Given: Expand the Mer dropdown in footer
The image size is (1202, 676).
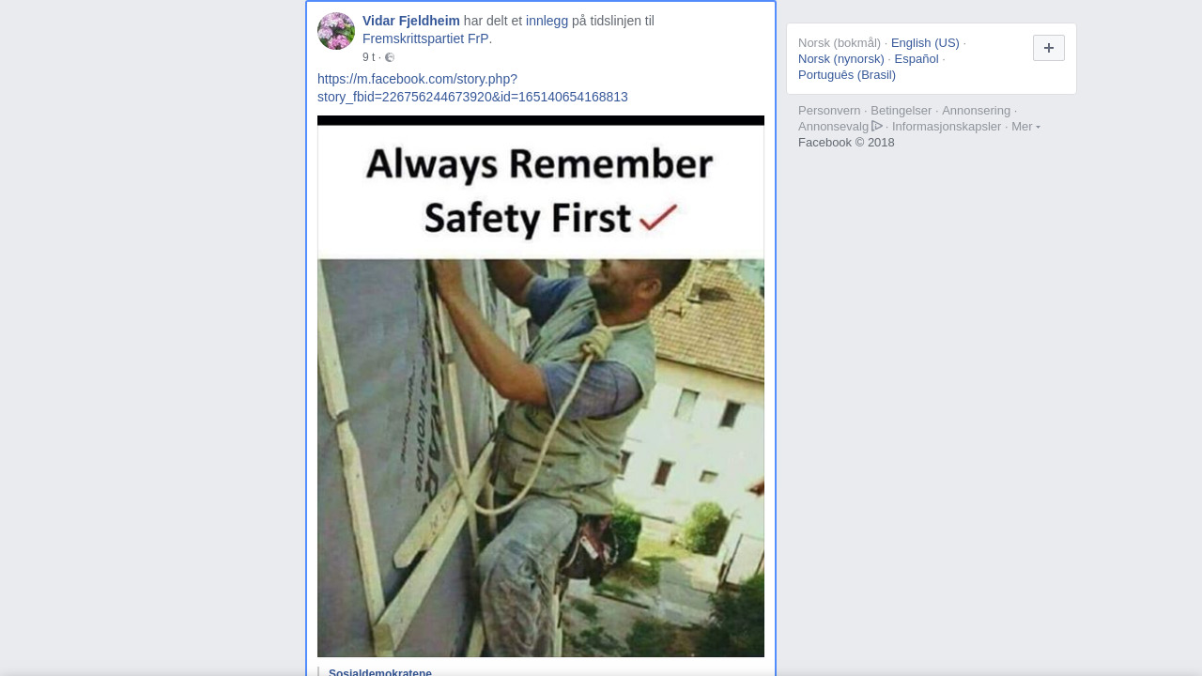Looking at the screenshot, I should click(1025, 127).
